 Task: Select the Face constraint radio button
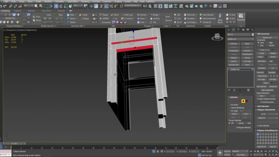(259, 45)
